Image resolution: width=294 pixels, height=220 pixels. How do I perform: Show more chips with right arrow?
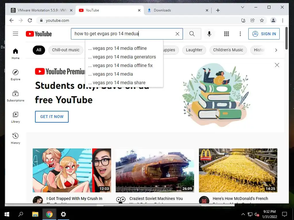pos(276,50)
